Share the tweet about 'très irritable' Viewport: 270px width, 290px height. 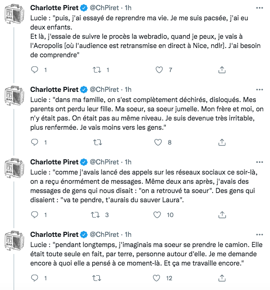[x=222, y=142]
